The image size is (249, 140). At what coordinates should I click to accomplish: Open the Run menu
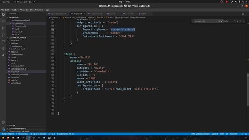point(32,10)
